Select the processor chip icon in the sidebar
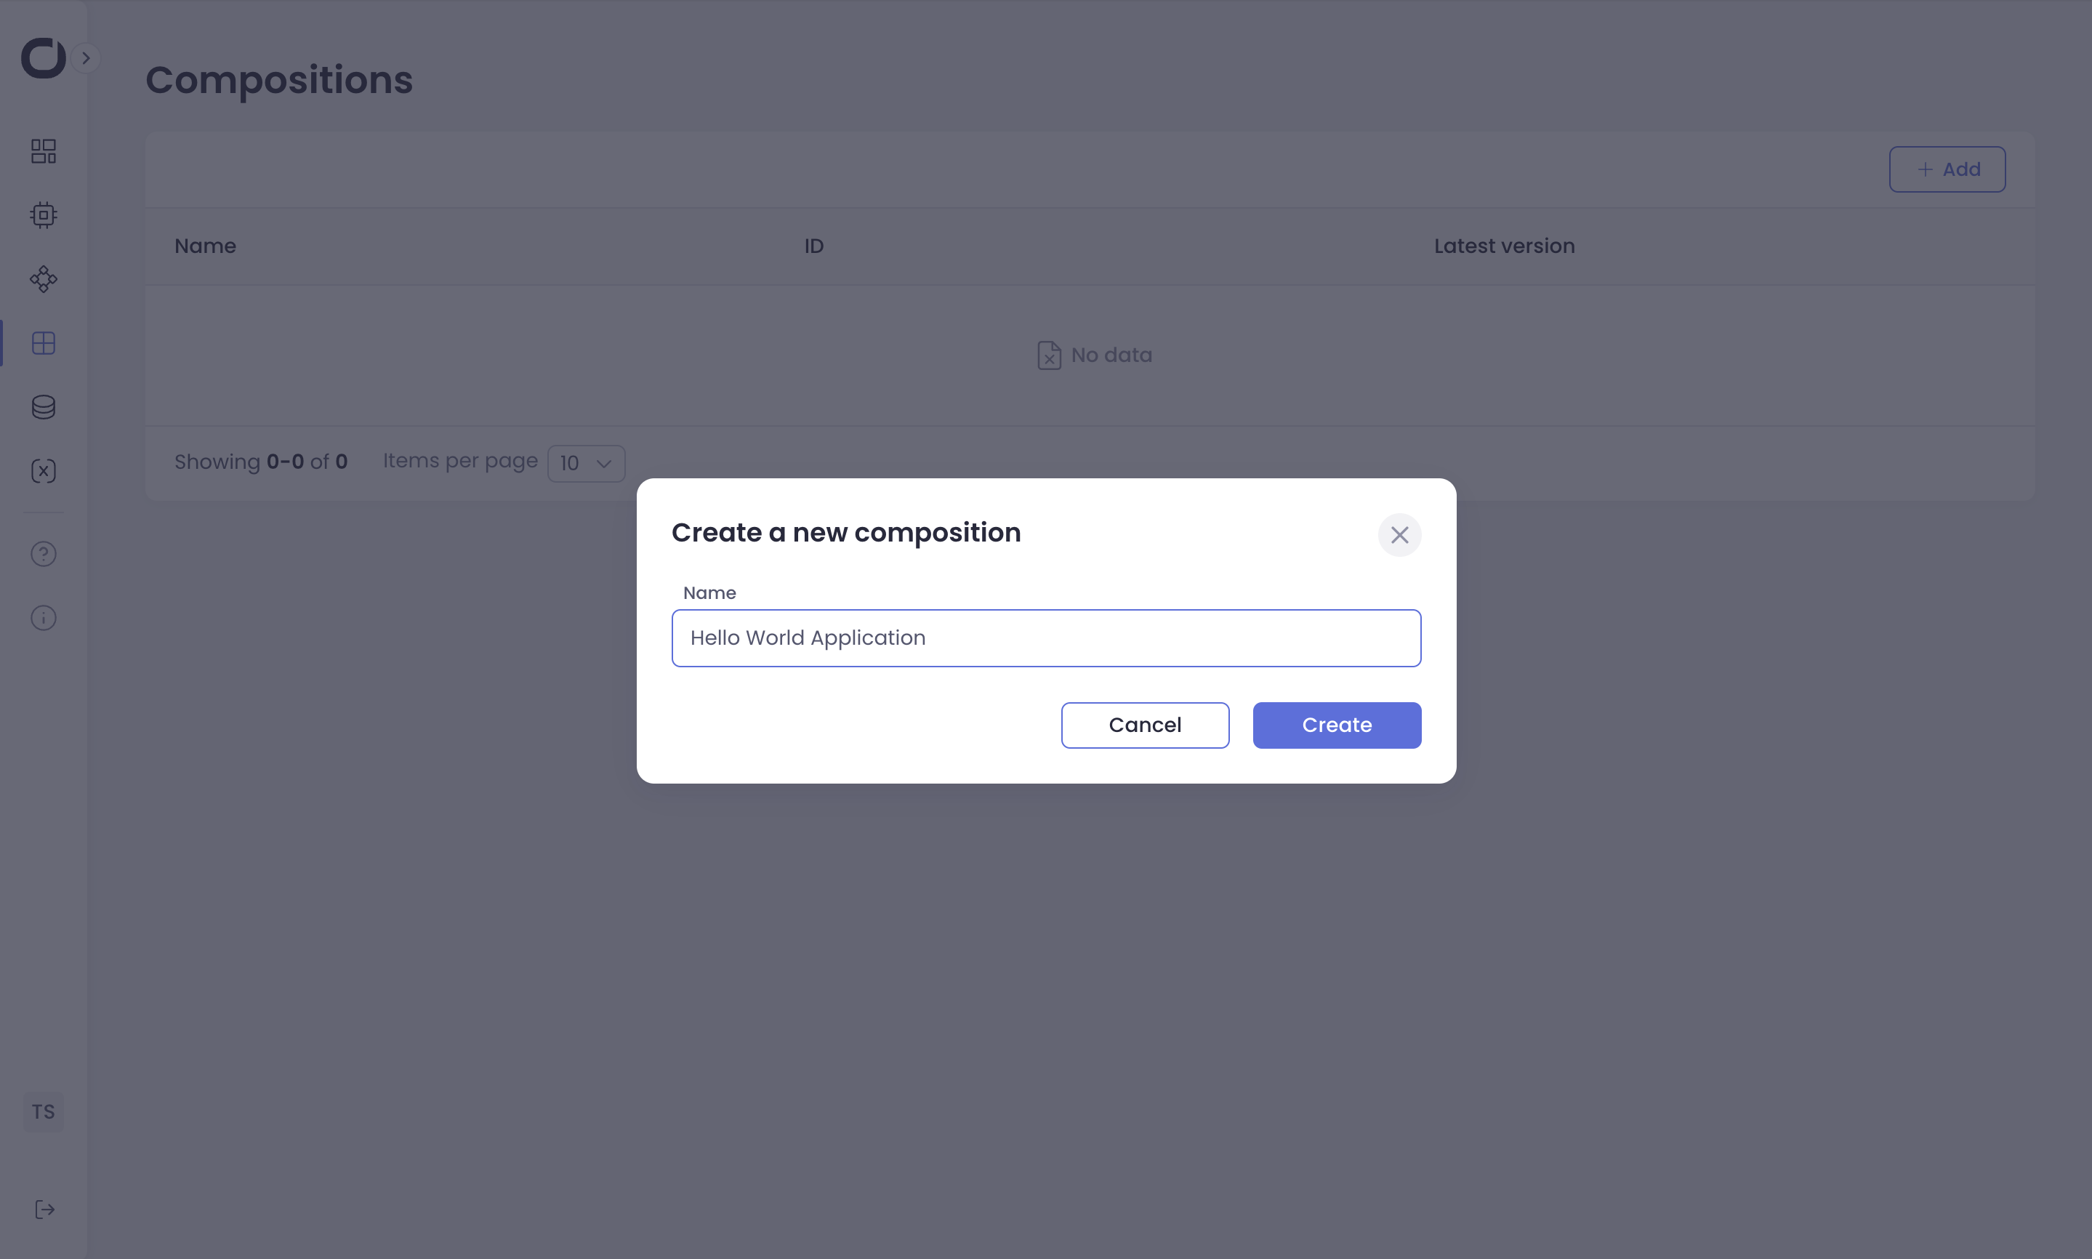 pyautogui.click(x=42, y=214)
